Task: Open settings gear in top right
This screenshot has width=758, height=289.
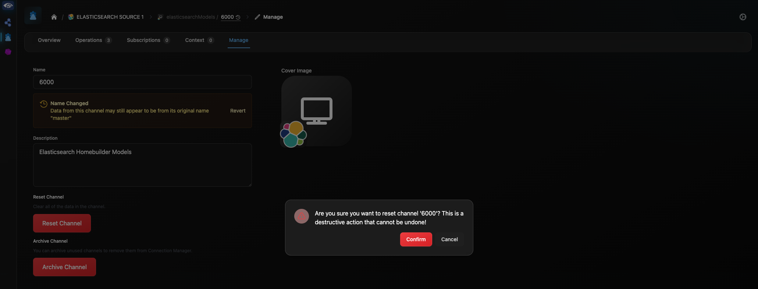Action: [x=743, y=17]
